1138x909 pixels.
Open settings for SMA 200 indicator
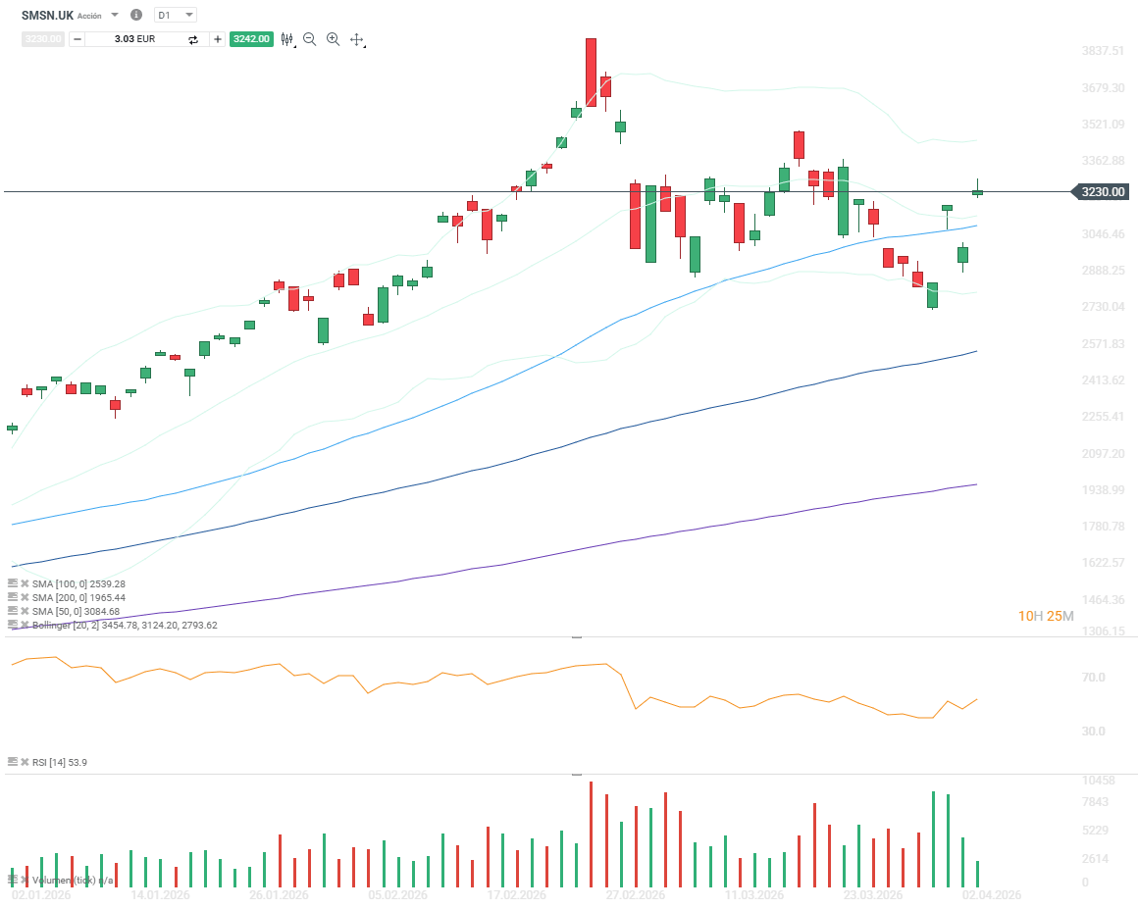(x=13, y=597)
